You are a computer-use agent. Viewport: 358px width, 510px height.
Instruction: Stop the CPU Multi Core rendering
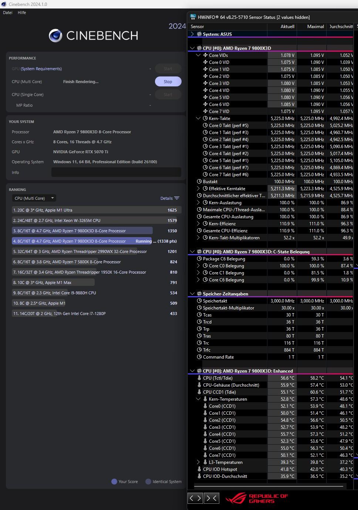coord(168,82)
